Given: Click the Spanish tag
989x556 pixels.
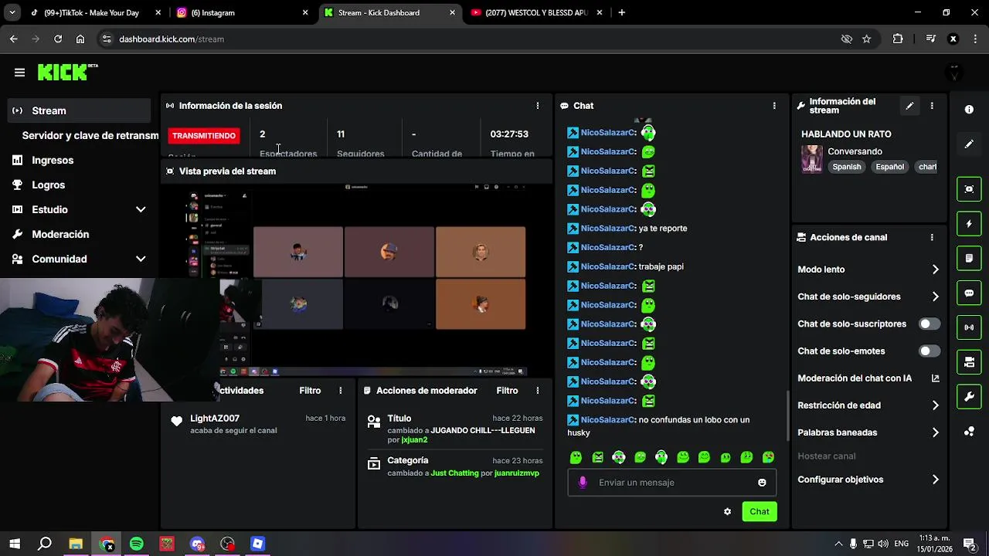Looking at the screenshot, I should (x=847, y=167).
